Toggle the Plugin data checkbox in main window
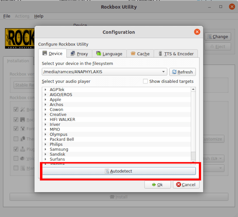The height and width of the screenshot is (217, 238). [16, 149]
